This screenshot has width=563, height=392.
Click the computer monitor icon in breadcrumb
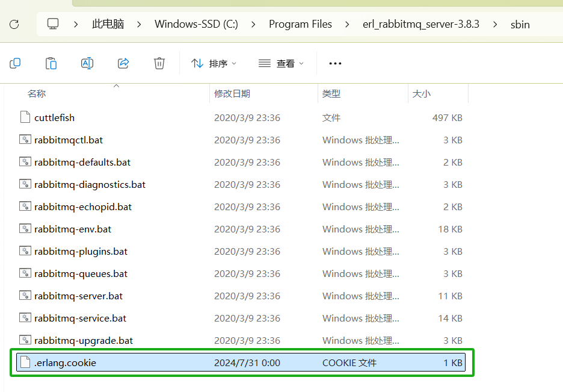[x=53, y=24]
